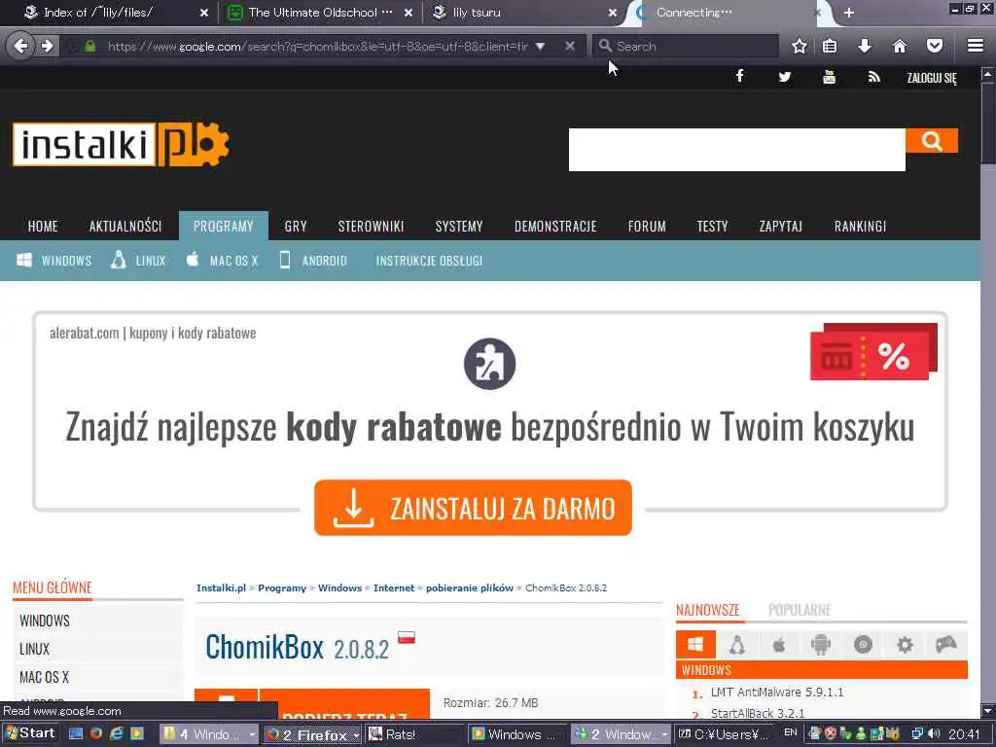996x747 pixels.
Task: Open the Instalki Twitter icon
Action: (x=785, y=77)
